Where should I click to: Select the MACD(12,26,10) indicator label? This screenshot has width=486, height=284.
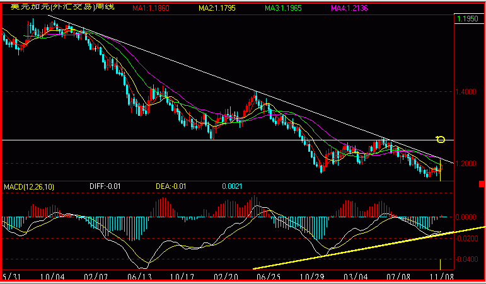coord(29,187)
